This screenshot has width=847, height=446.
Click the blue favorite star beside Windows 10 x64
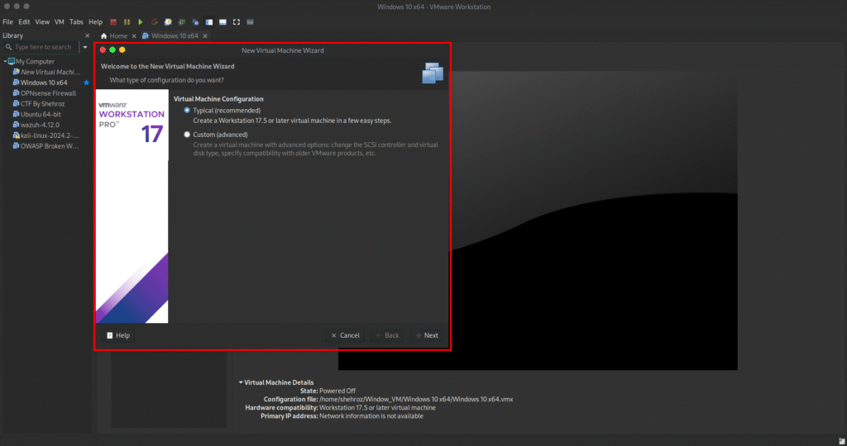pyautogui.click(x=86, y=83)
